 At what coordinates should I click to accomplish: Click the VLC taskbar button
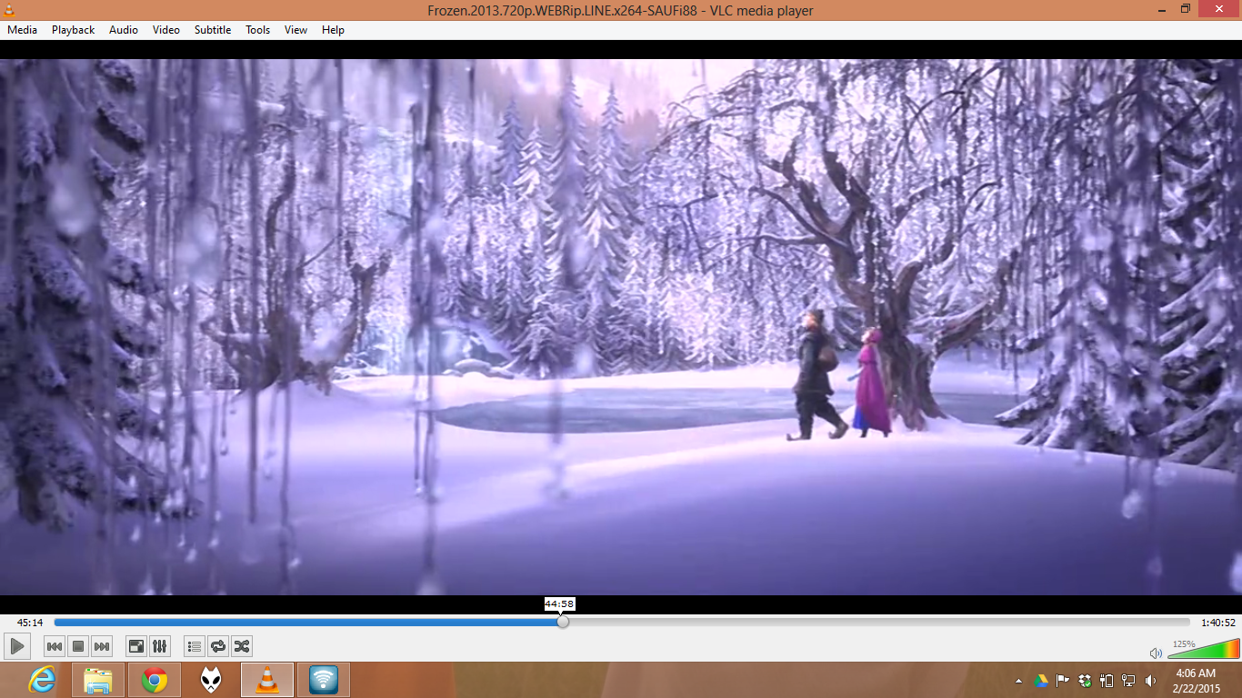pyautogui.click(x=267, y=680)
